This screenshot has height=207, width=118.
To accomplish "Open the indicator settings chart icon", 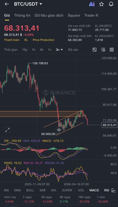I will 113,190.
